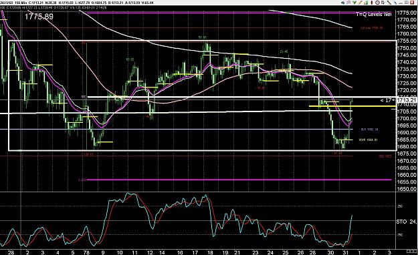Click the checklist icon in top toolbar
The height and width of the screenshot is (255, 418).
coord(383,3)
